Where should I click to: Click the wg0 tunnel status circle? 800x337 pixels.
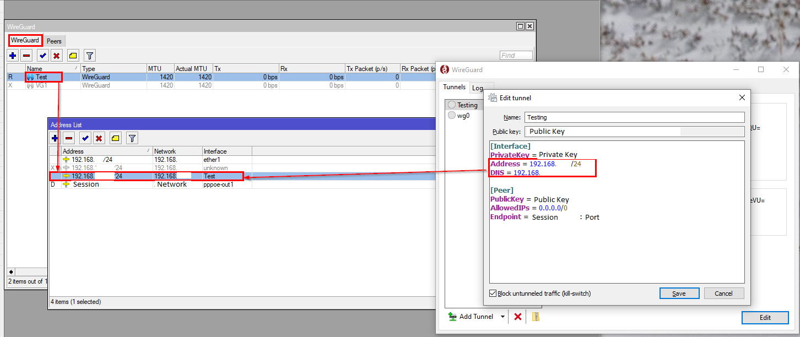(x=452, y=116)
